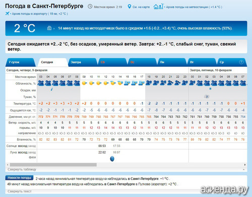Click the cloud icon for hour 03 today
The height and width of the screenshot is (197, 252).
[x=41, y=83]
